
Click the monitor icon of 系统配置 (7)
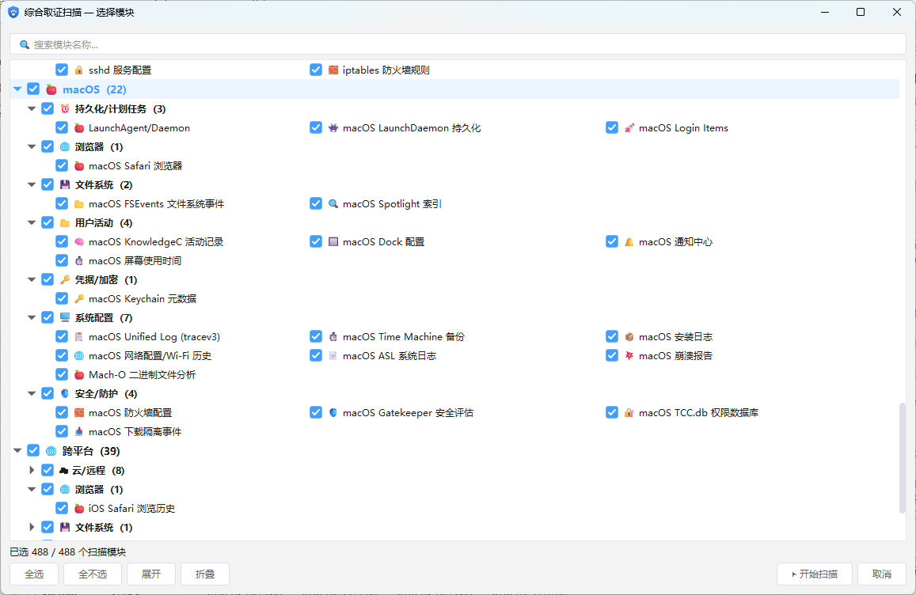point(65,317)
